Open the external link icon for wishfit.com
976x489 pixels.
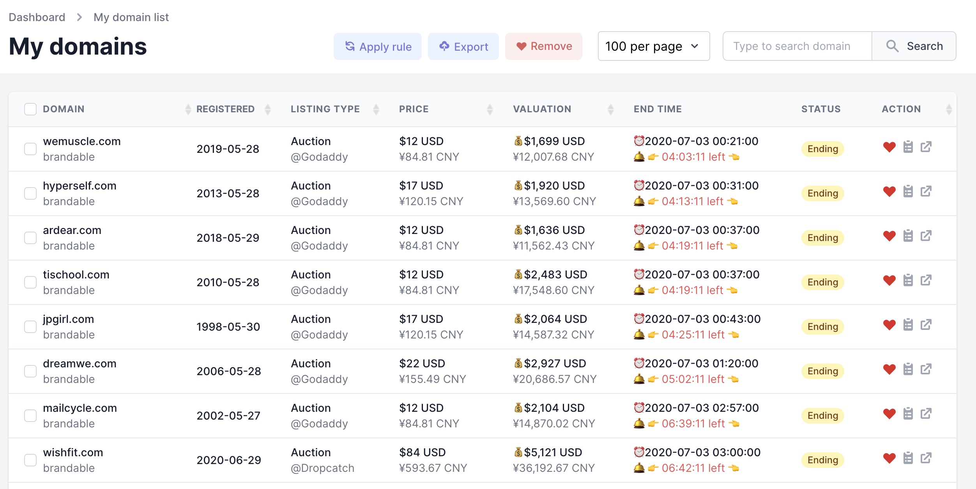point(926,458)
